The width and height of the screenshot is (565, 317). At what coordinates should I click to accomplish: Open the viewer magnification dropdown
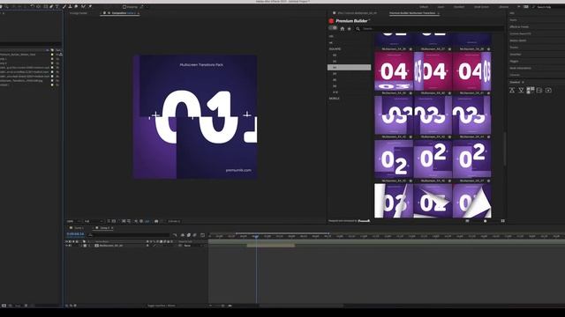coord(73,221)
